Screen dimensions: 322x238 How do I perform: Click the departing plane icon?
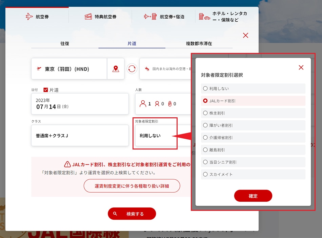click(x=39, y=68)
